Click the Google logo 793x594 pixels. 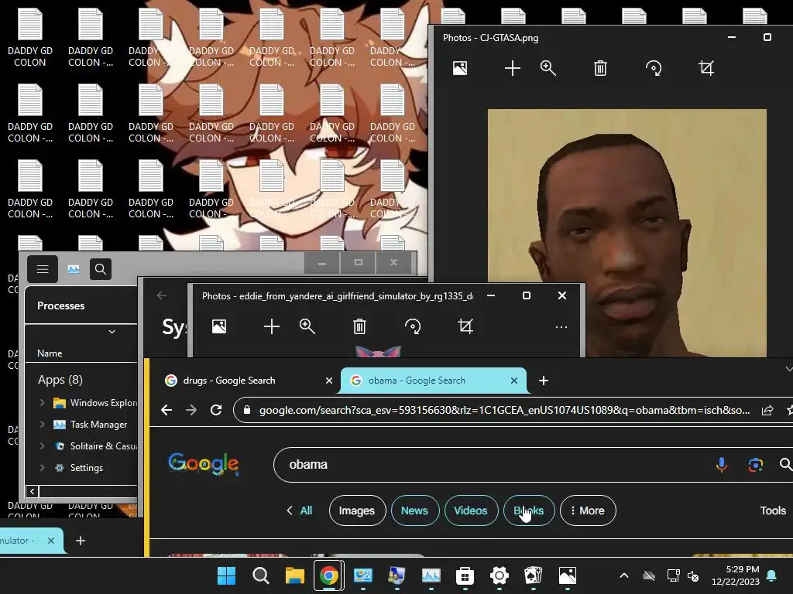[x=204, y=464]
